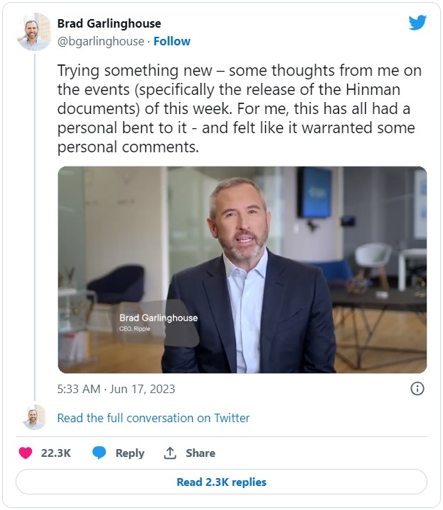Click the Reply text label
This screenshot has width=443, height=510.
(130, 453)
